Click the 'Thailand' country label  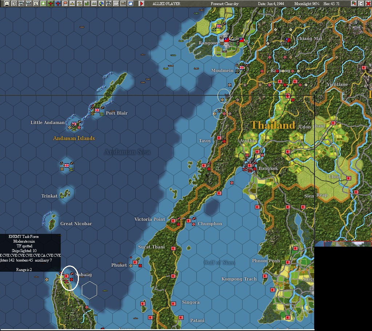tap(273, 125)
